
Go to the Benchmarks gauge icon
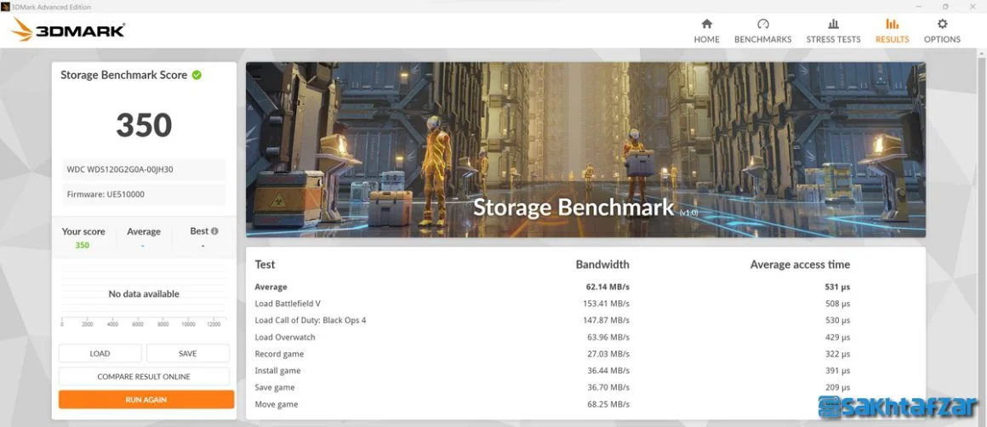click(763, 24)
